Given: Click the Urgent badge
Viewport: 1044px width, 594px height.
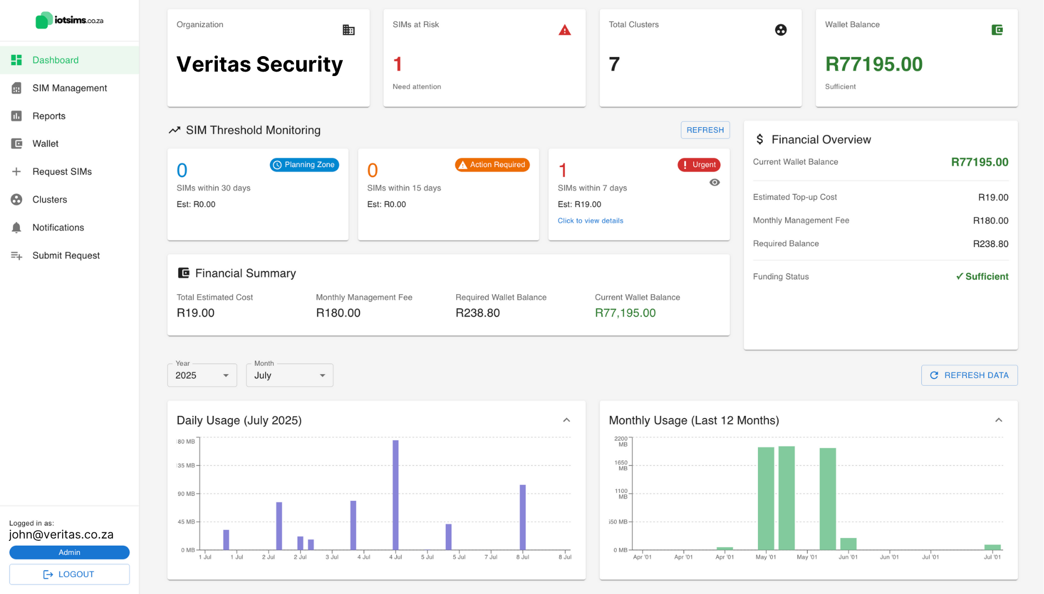Looking at the screenshot, I should [x=699, y=165].
